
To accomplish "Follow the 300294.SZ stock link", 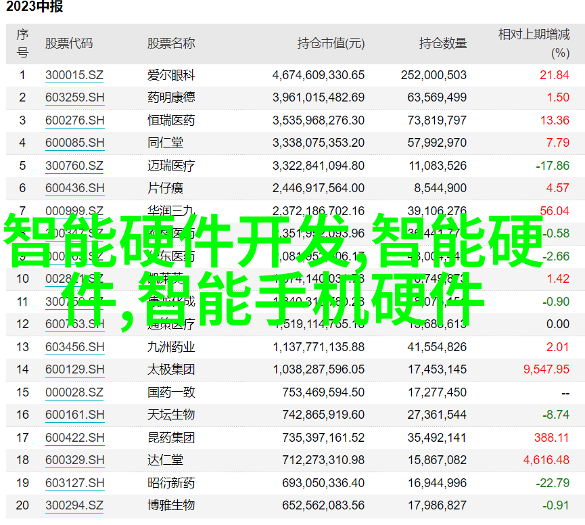I will click(74, 505).
